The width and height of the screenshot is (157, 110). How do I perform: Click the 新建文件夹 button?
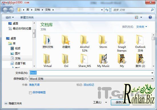[27, 18]
